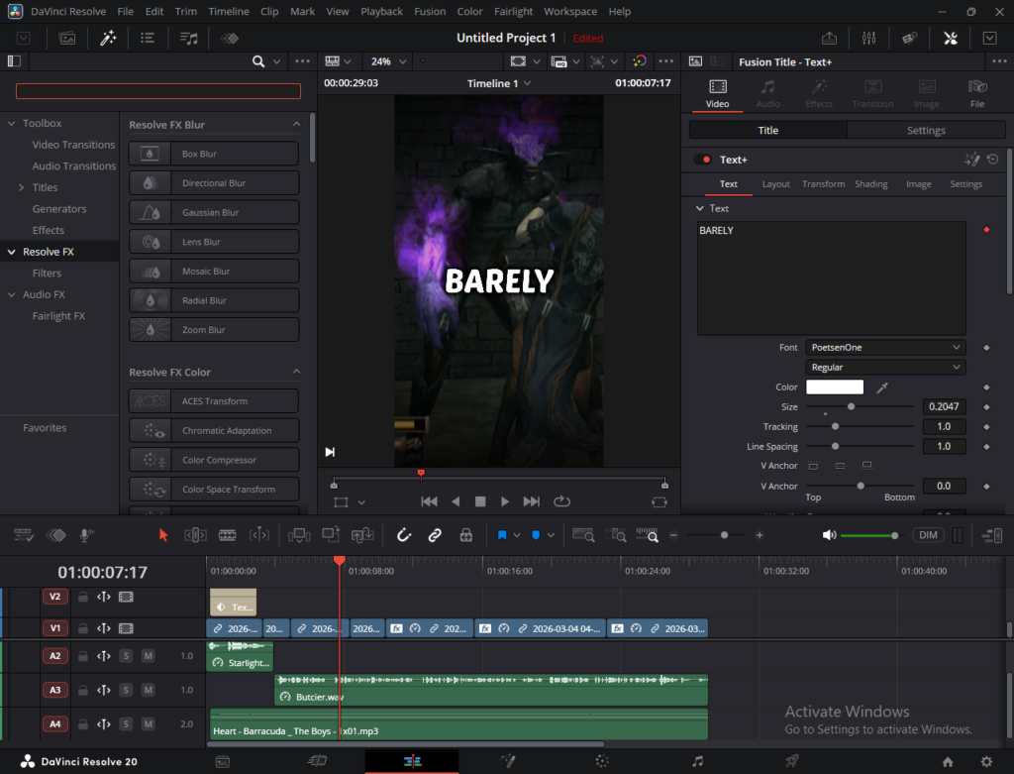Click the search magnifier in effects panel
The image size is (1014, 774).
click(x=258, y=61)
